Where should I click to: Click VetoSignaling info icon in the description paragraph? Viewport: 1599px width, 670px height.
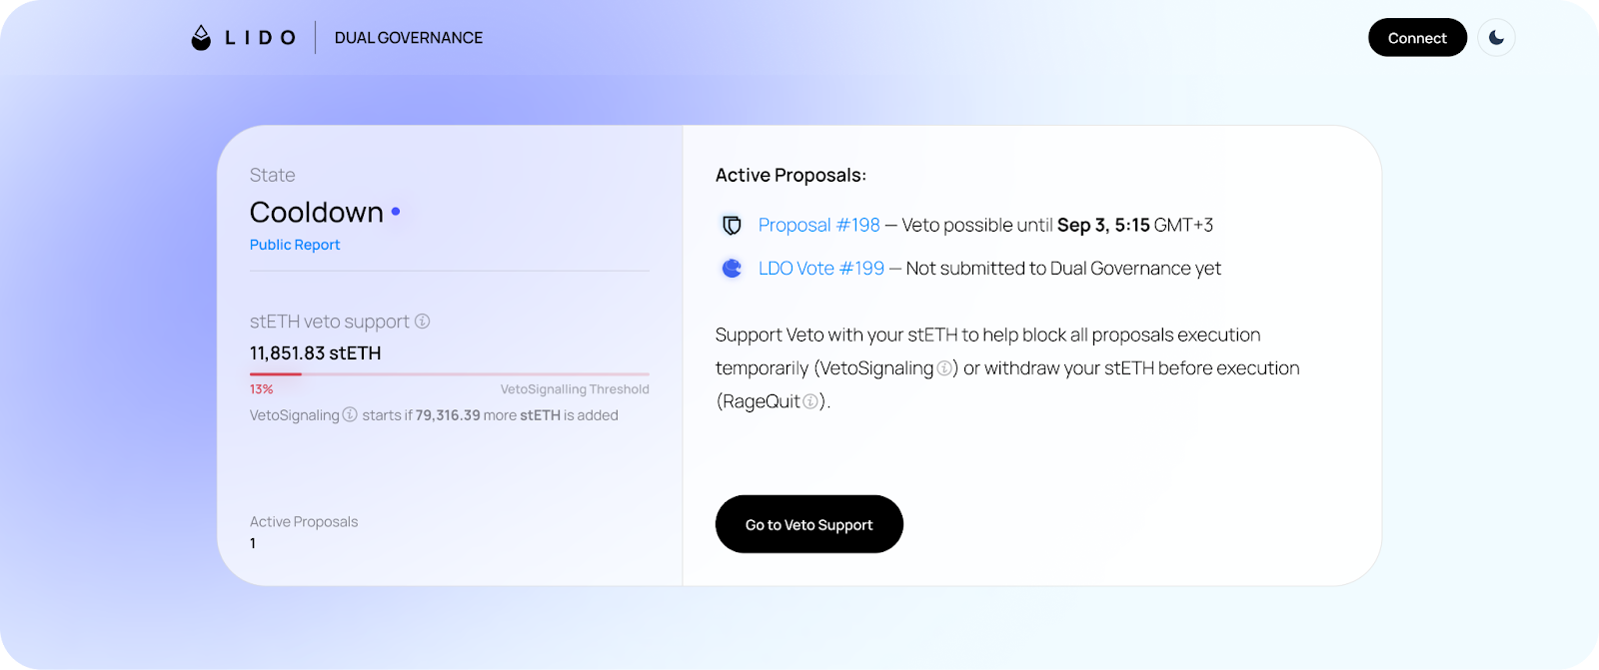pos(944,368)
